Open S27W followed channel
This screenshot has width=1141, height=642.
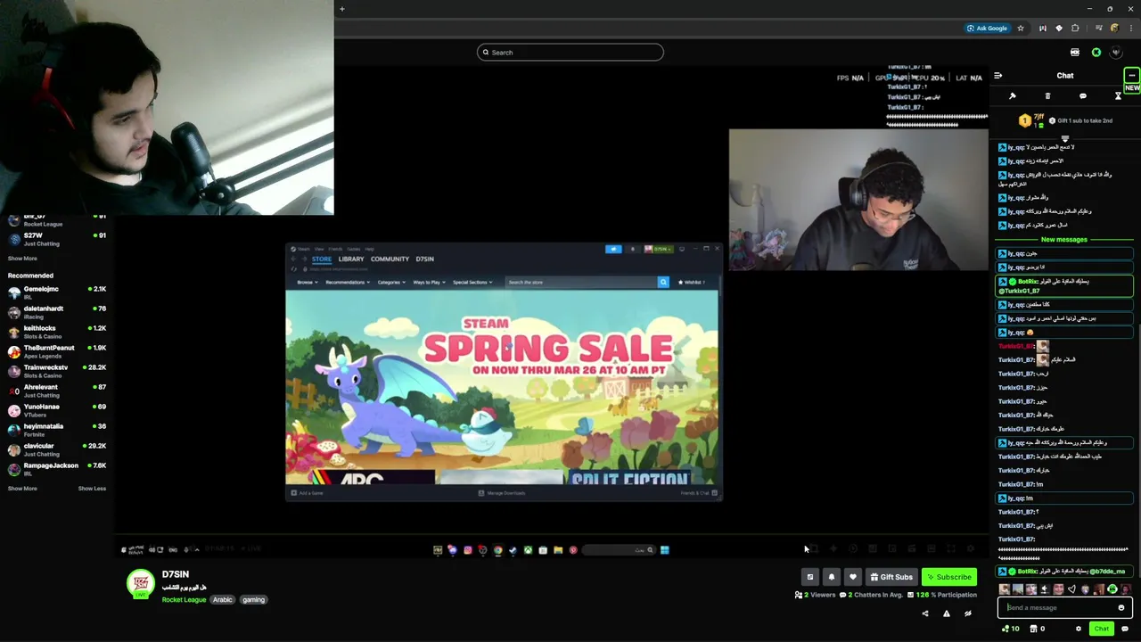pos(57,239)
